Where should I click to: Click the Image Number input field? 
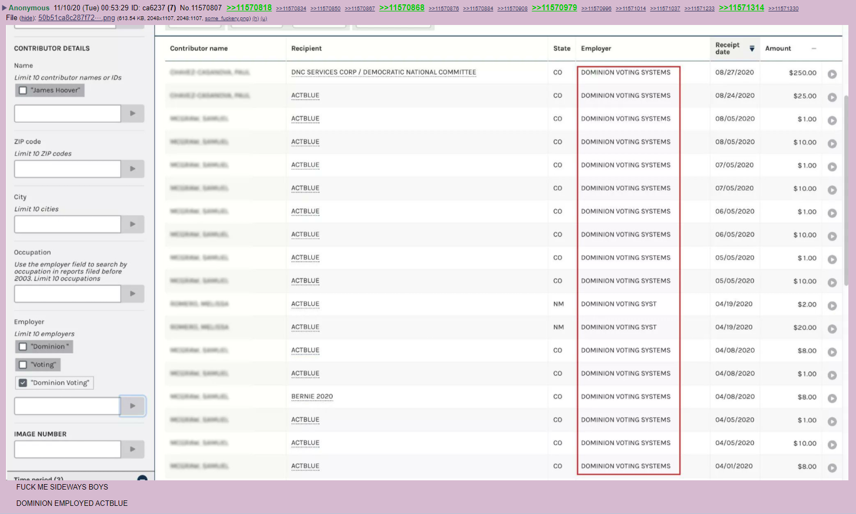[67, 449]
